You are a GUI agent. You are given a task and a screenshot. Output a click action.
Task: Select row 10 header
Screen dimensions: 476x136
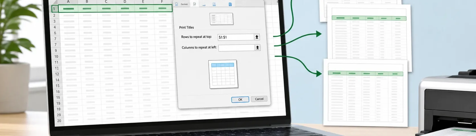pyautogui.click(x=56, y=56)
